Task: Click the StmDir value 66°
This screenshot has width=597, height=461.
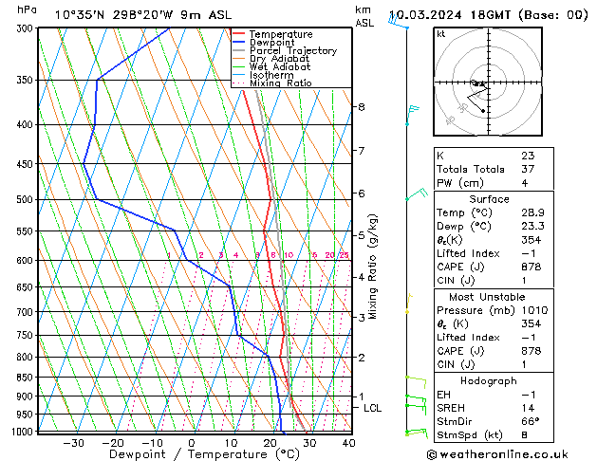Action: click(x=530, y=421)
